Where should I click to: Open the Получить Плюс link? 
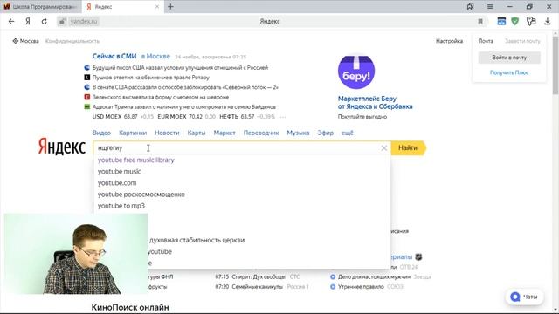point(509,72)
